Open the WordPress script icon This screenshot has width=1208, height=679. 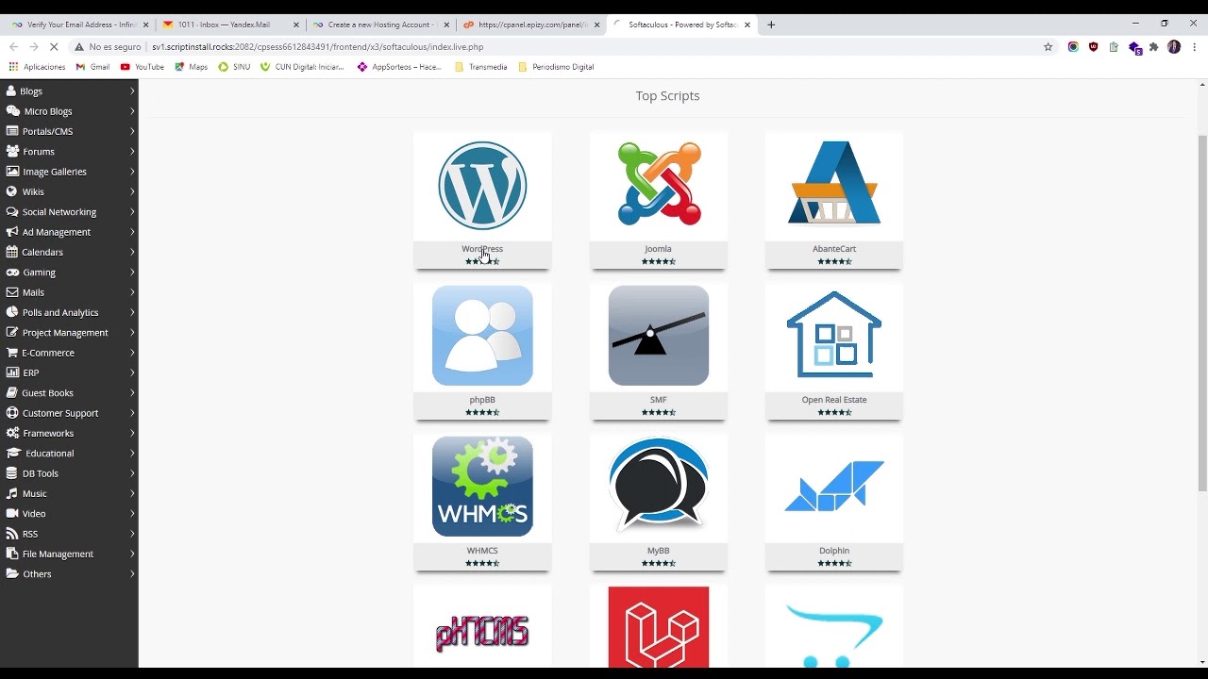point(482,186)
